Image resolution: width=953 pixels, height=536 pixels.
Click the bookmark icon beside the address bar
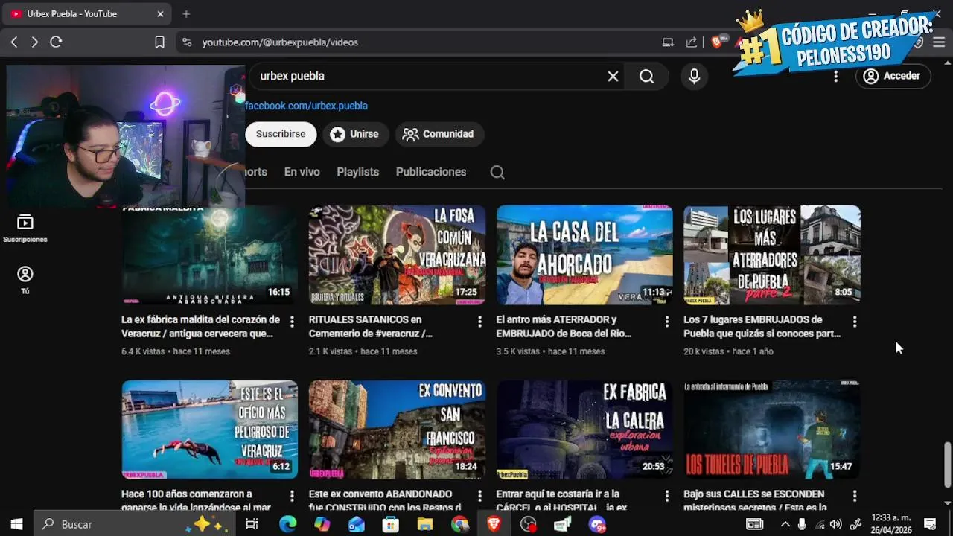tap(159, 42)
